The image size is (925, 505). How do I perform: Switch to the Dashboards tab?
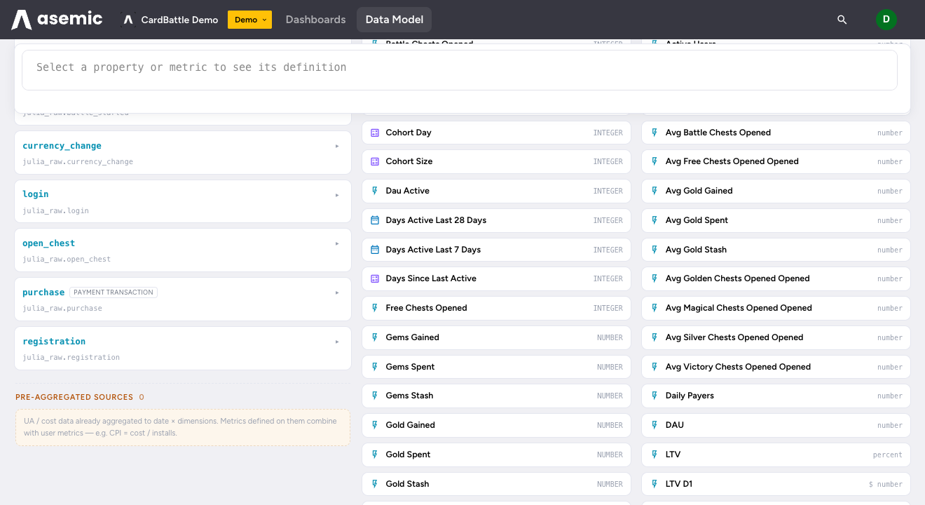315,20
